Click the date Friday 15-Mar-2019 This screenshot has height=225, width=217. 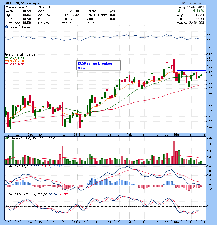tap(191, 7)
